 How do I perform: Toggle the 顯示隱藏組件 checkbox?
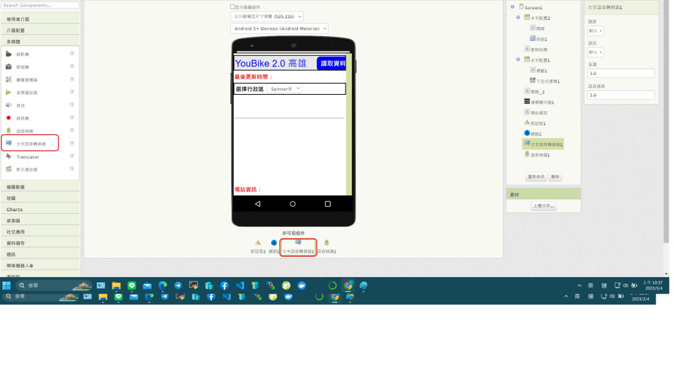click(x=232, y=7)
